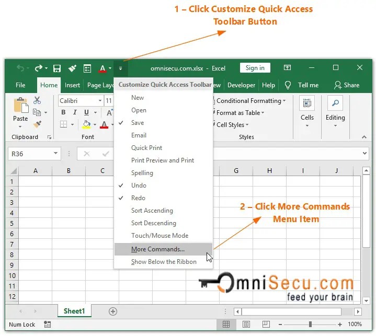Open the Conditional Formatting dropdown
376x336 pixels.
tap(249, 101)
